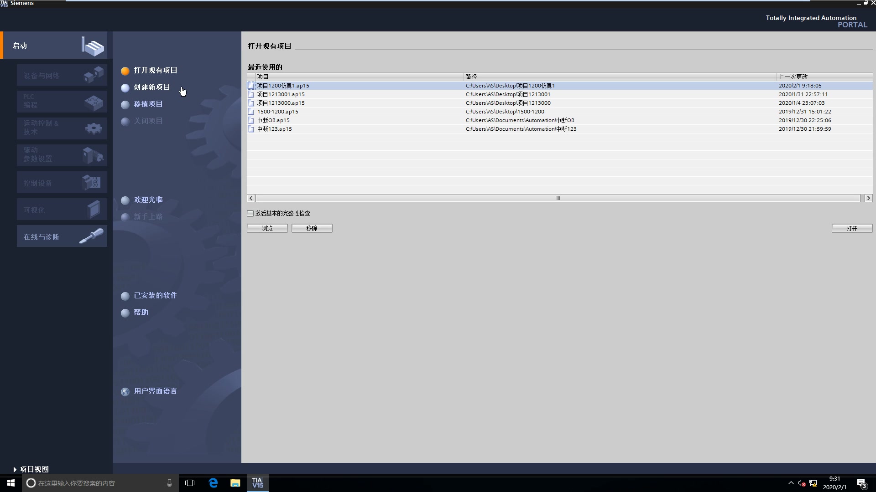
Task: Open Microsoft Edge from taskbar
Action: click(213, 483)
